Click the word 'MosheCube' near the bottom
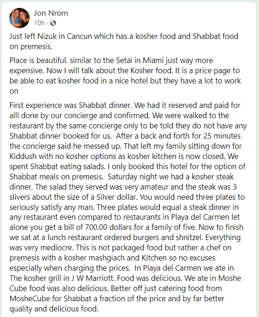Screen dimensions: 259x317 pyautogui.click(x=29, y=298)
